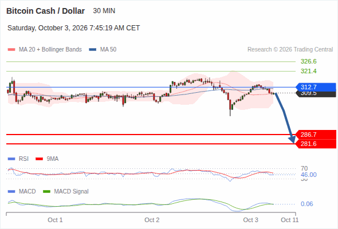This screenshot has width=338, height=229.
Task: Click the MA 50 legend label
Action: 108,50
